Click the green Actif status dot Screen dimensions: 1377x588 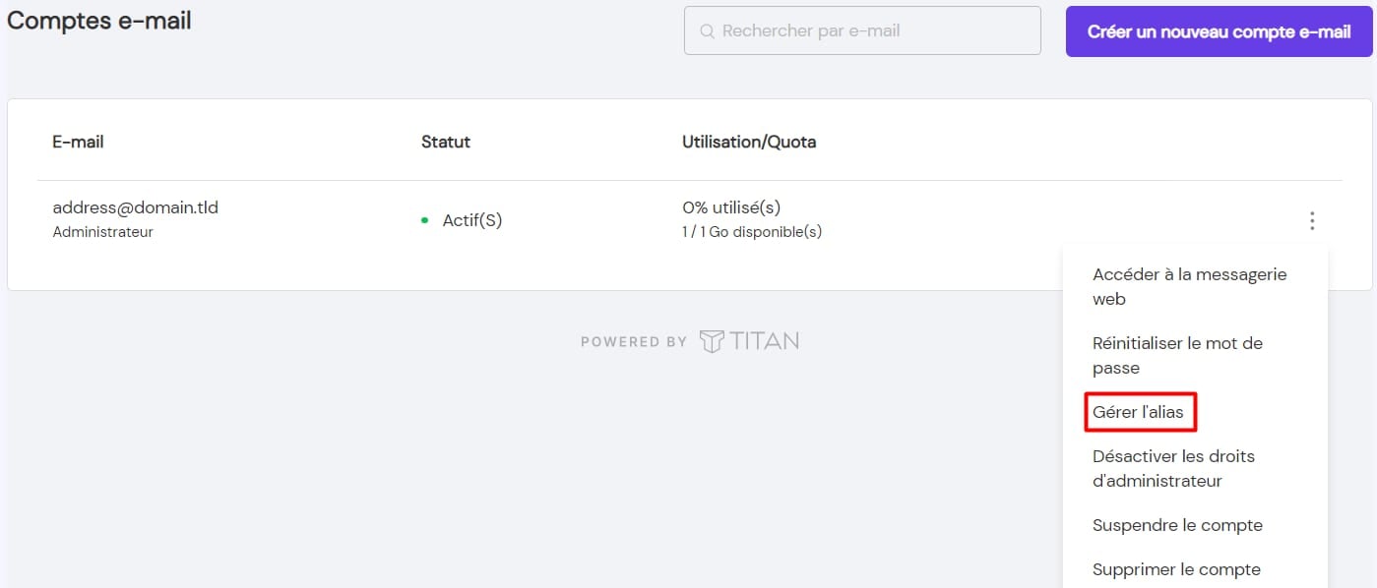click(425, 221)
